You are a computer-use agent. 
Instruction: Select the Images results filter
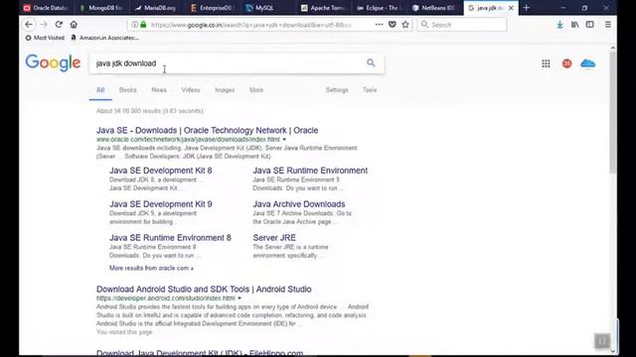coord(225,90)
